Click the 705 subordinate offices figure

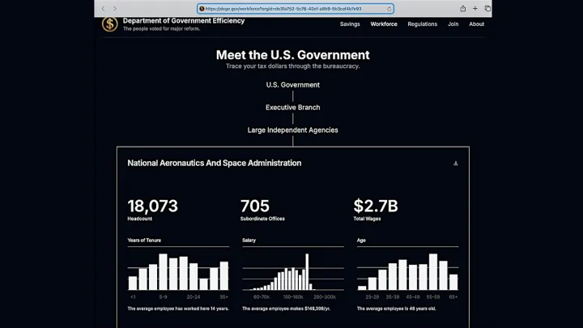pos(255,206)
